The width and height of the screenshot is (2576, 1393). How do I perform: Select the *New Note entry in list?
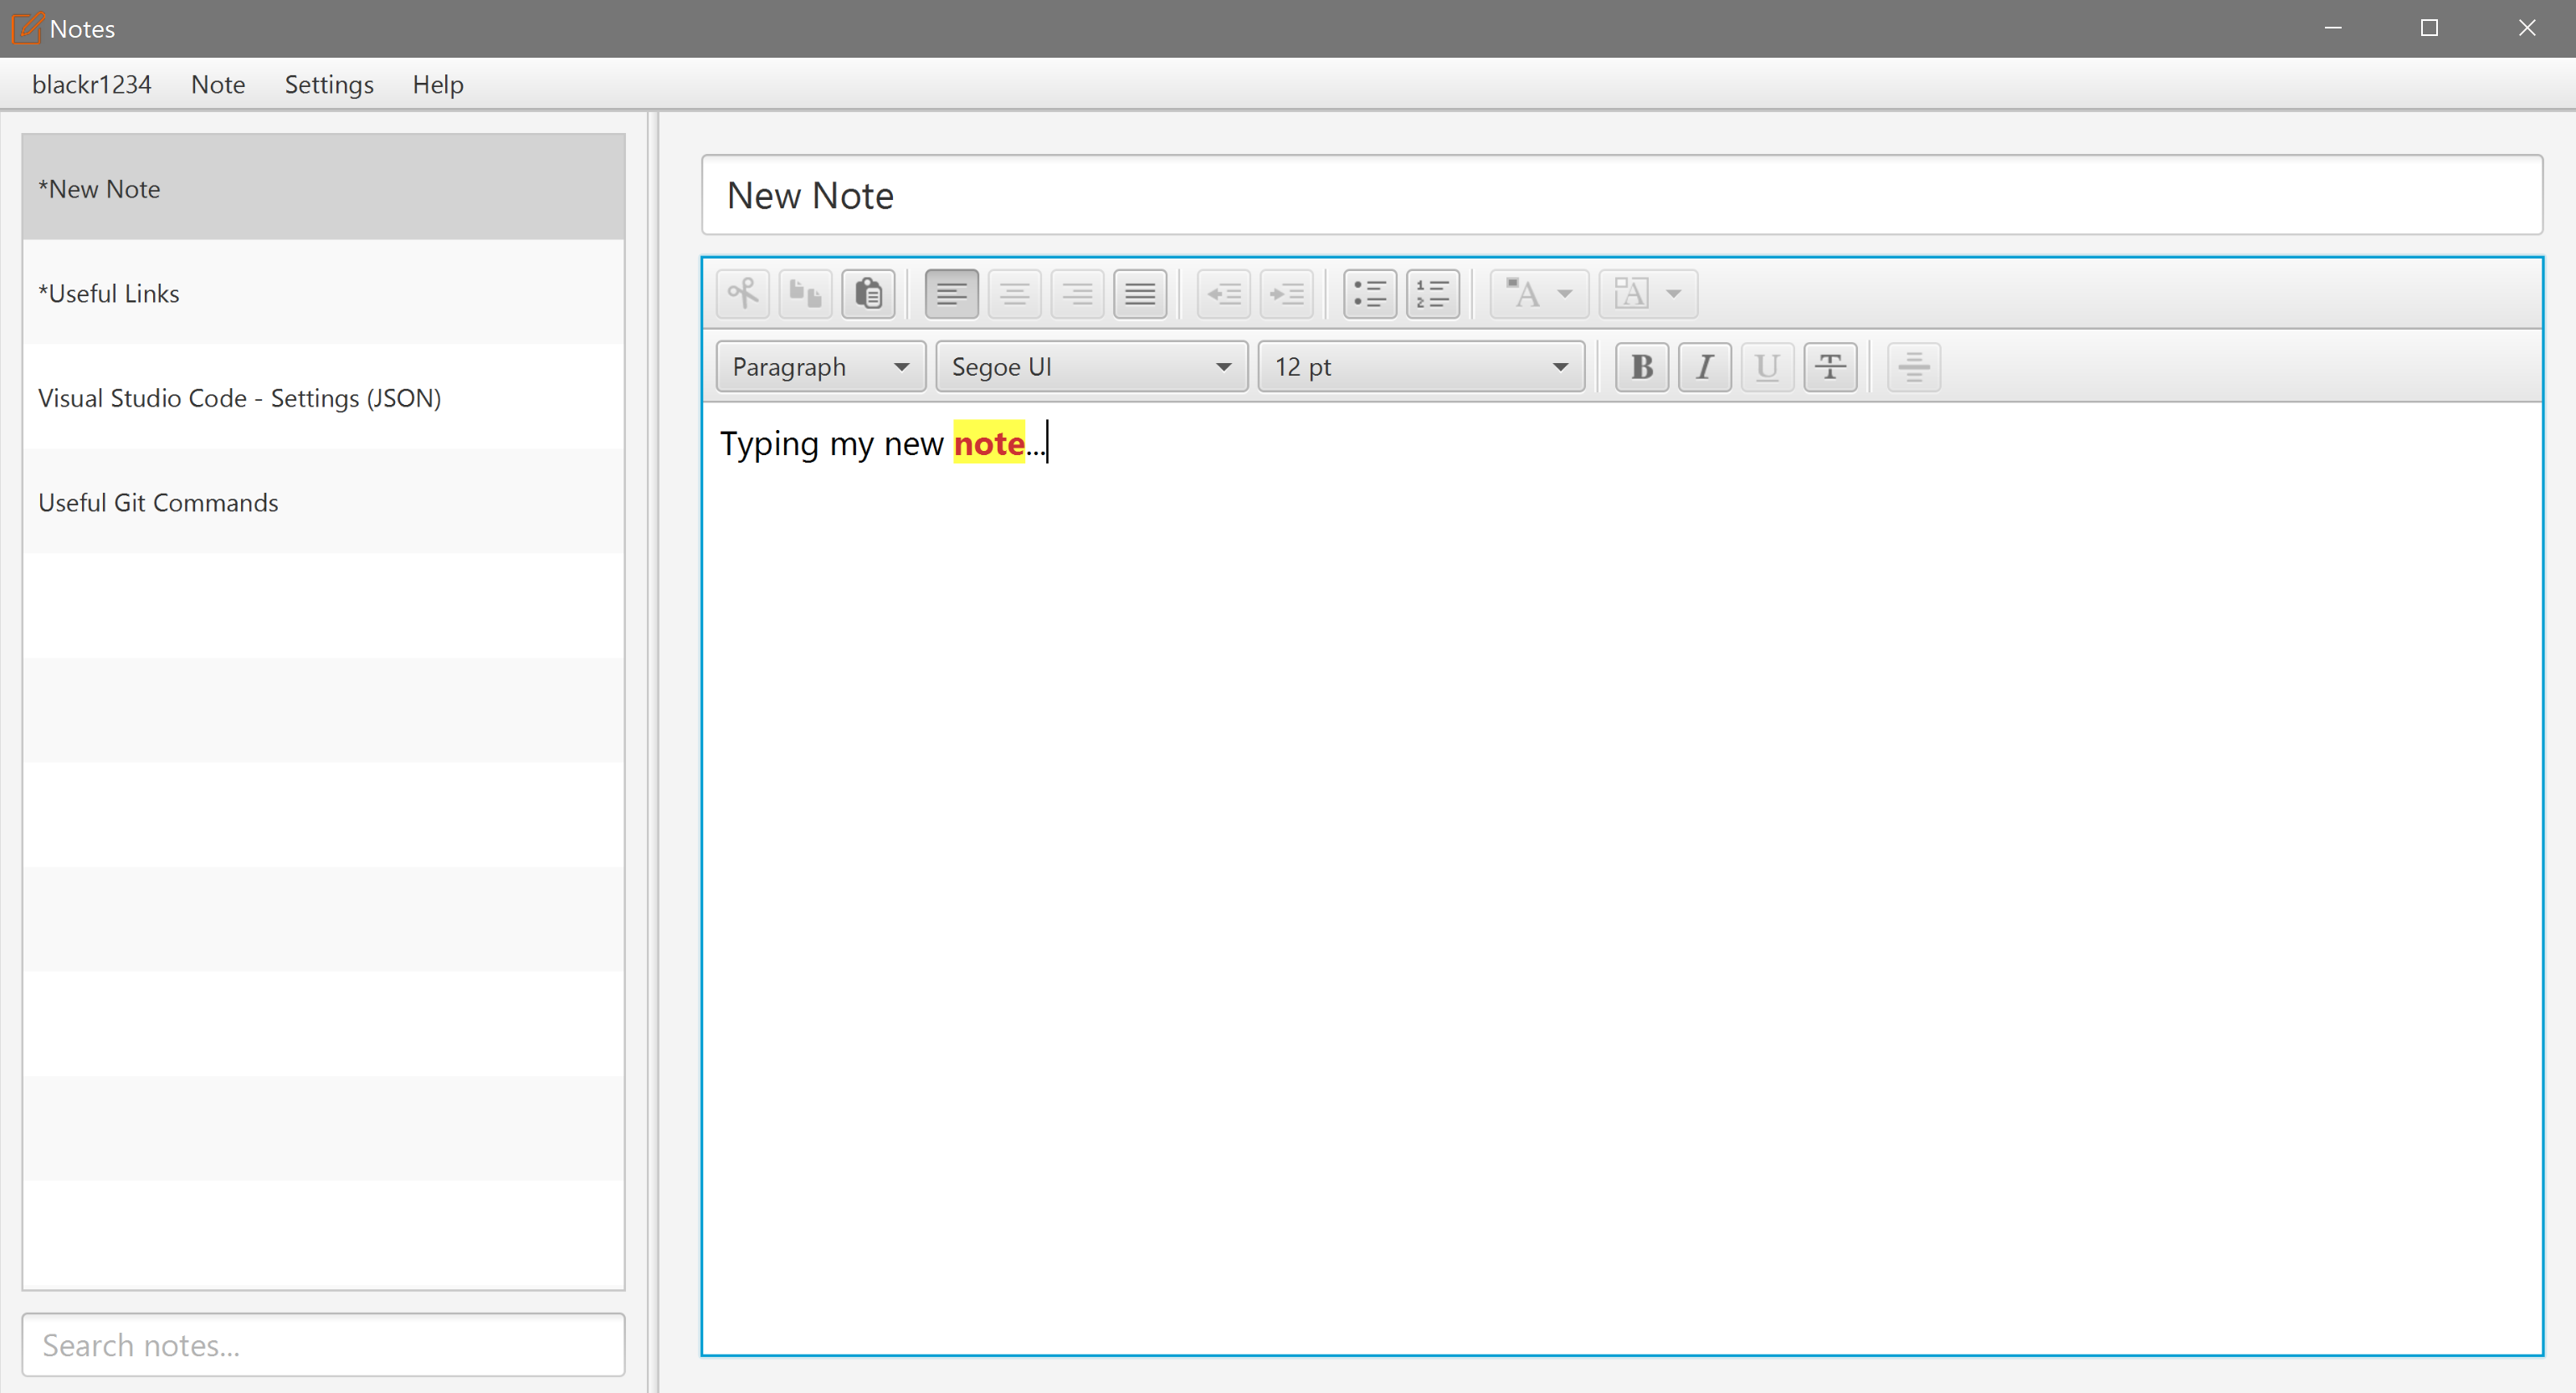pos(324,188)
